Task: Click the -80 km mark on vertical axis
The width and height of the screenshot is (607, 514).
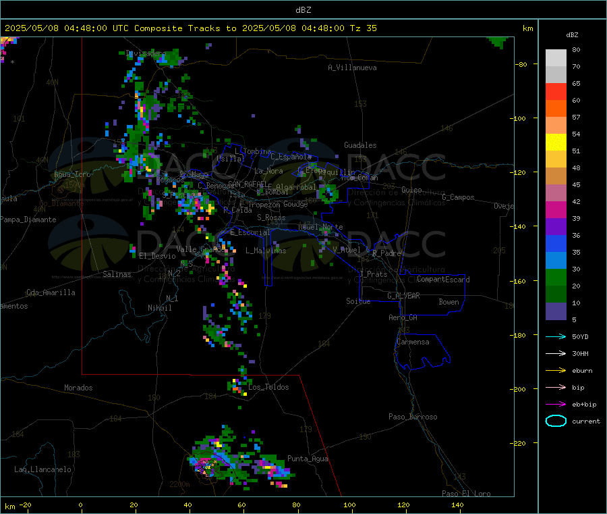Action: 521,64
